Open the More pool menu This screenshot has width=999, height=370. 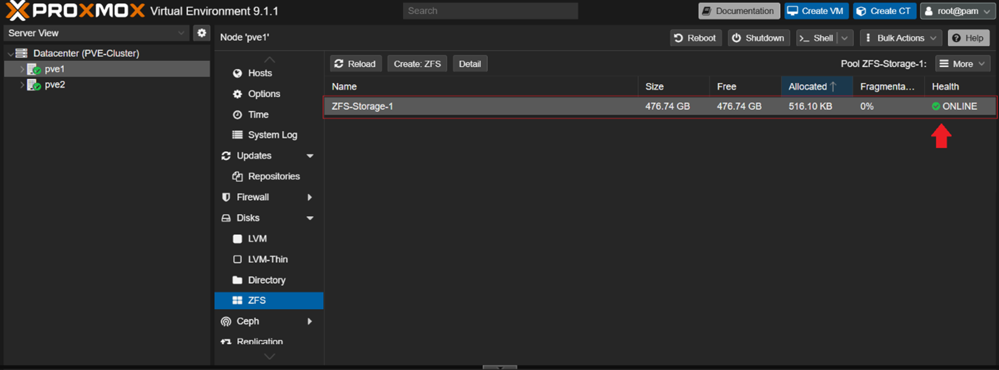coord(962,64)
